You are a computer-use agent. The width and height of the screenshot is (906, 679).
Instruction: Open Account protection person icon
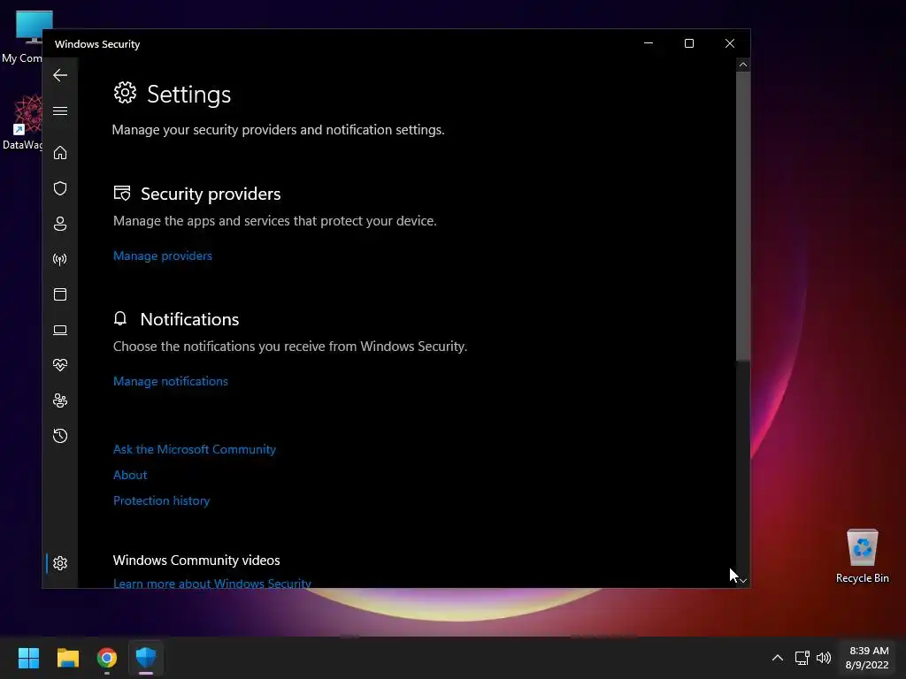pos(60,224)
